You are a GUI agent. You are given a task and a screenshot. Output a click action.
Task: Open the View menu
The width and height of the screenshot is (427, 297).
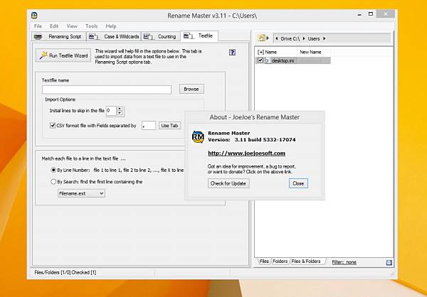(72, 26)
